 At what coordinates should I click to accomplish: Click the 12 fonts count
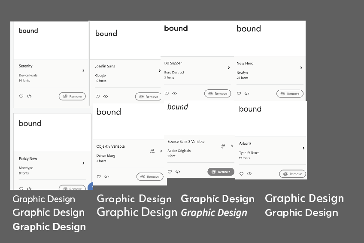point(244,158)
